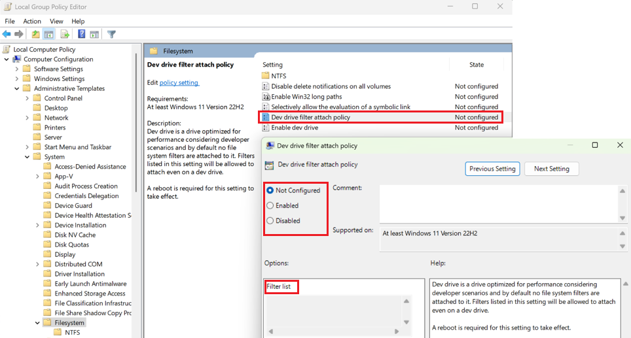Open the policy setting link
This screenshot has width=631, height=338.
(179, 82)
